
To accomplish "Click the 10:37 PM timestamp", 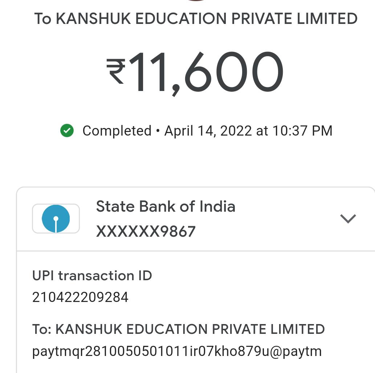I will tap(302, 131).
